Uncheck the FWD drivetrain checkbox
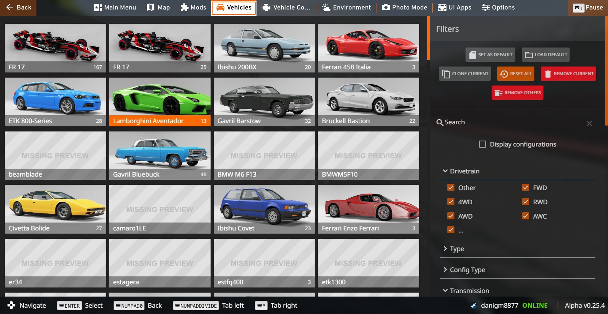The height and width of the screenshot is (314, 608). (x=526, y=187)
